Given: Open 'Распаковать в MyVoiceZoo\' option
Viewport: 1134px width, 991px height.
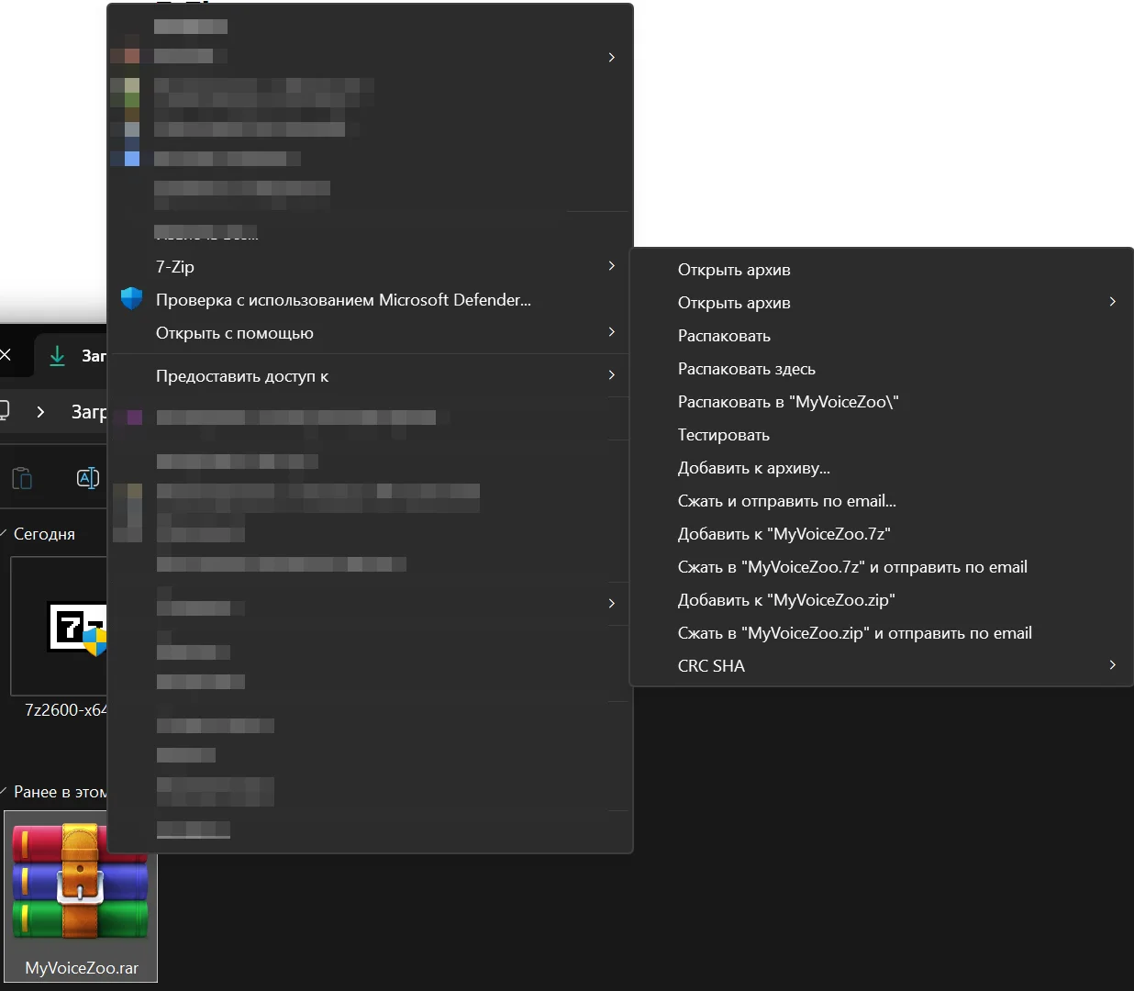Looking at the screenshot, I should coord(788,401).
